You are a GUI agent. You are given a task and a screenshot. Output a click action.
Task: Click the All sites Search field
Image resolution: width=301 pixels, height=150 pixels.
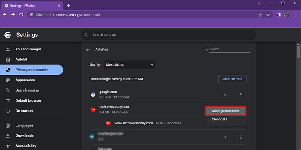[x=230, y=49]
